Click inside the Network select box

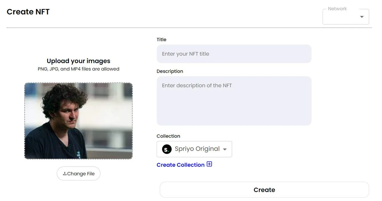pos(346,17)
